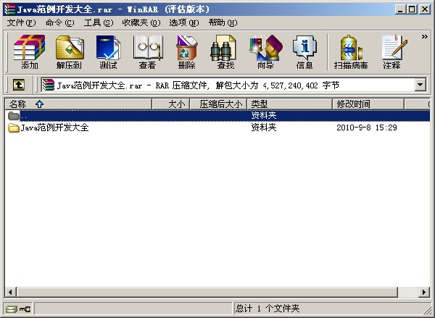Click the drive icon in status bar
Viewport: 435px width, 318px height.
pos(12,309)
